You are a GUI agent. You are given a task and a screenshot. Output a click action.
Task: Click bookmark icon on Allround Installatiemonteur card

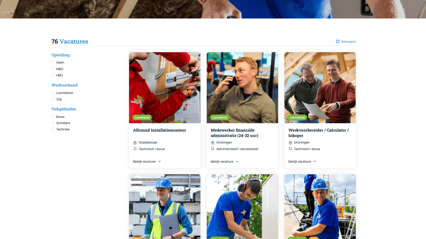(135, 149)
